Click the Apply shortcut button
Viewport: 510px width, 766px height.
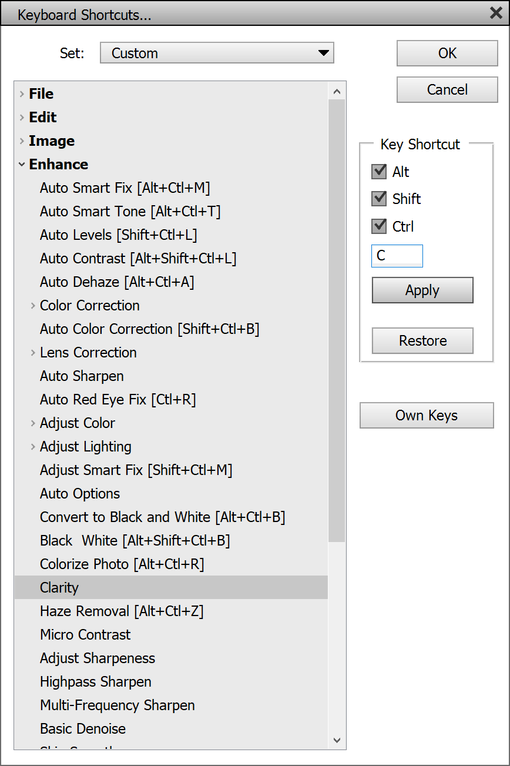[x=422, y=290]
